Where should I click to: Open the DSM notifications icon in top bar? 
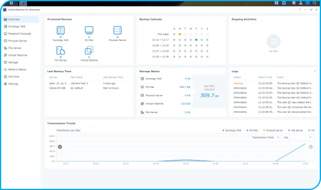click(x=294, y=3)
